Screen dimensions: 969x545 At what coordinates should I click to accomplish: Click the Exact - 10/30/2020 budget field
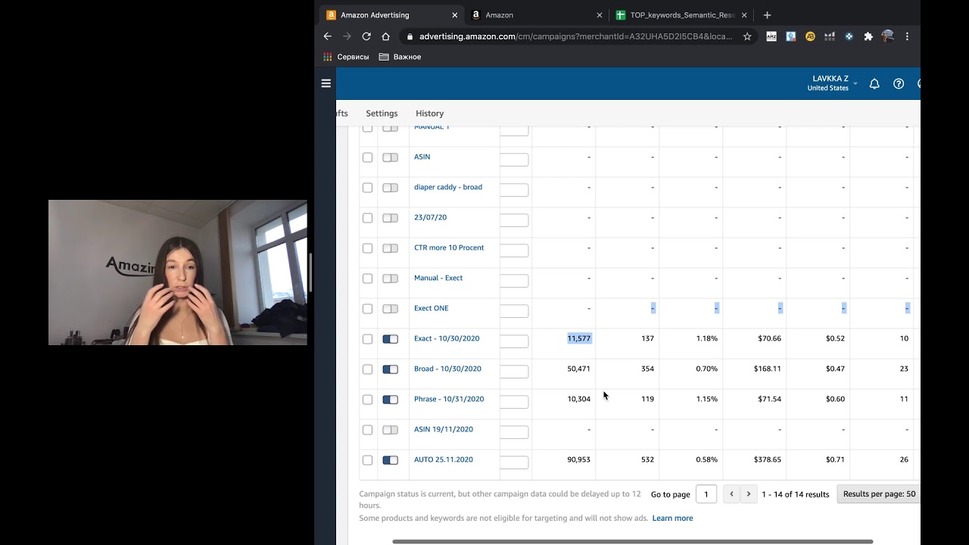tap(514, 341)
